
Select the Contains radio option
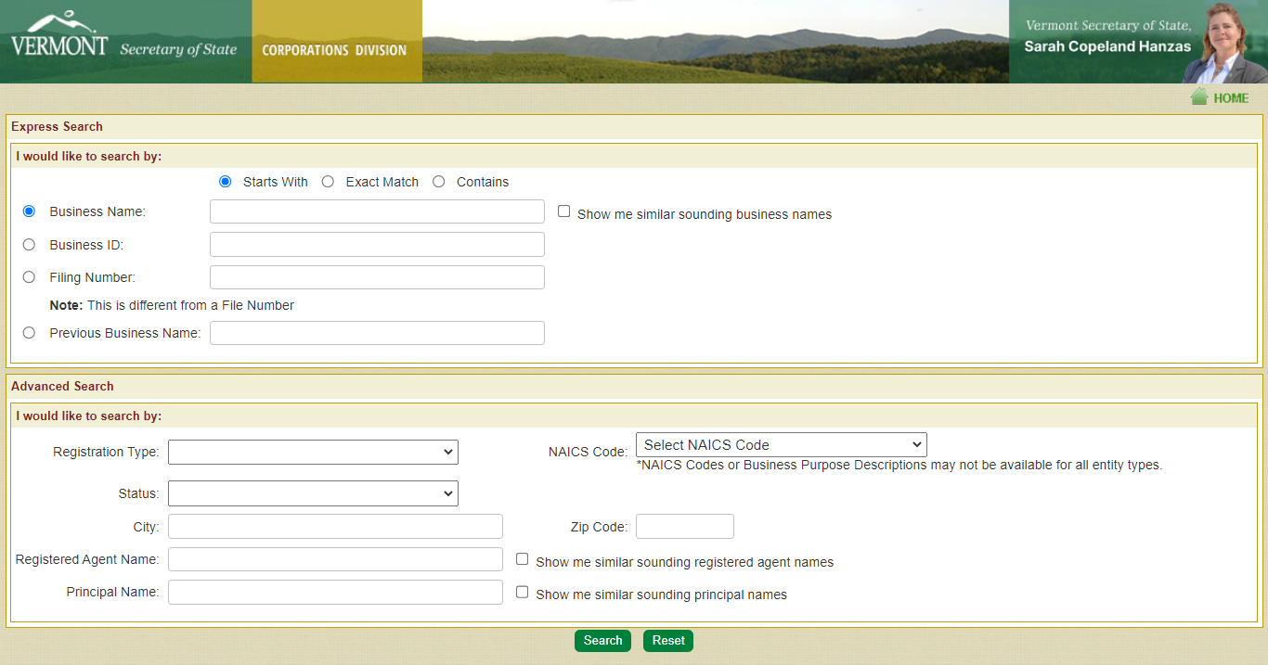439,182
